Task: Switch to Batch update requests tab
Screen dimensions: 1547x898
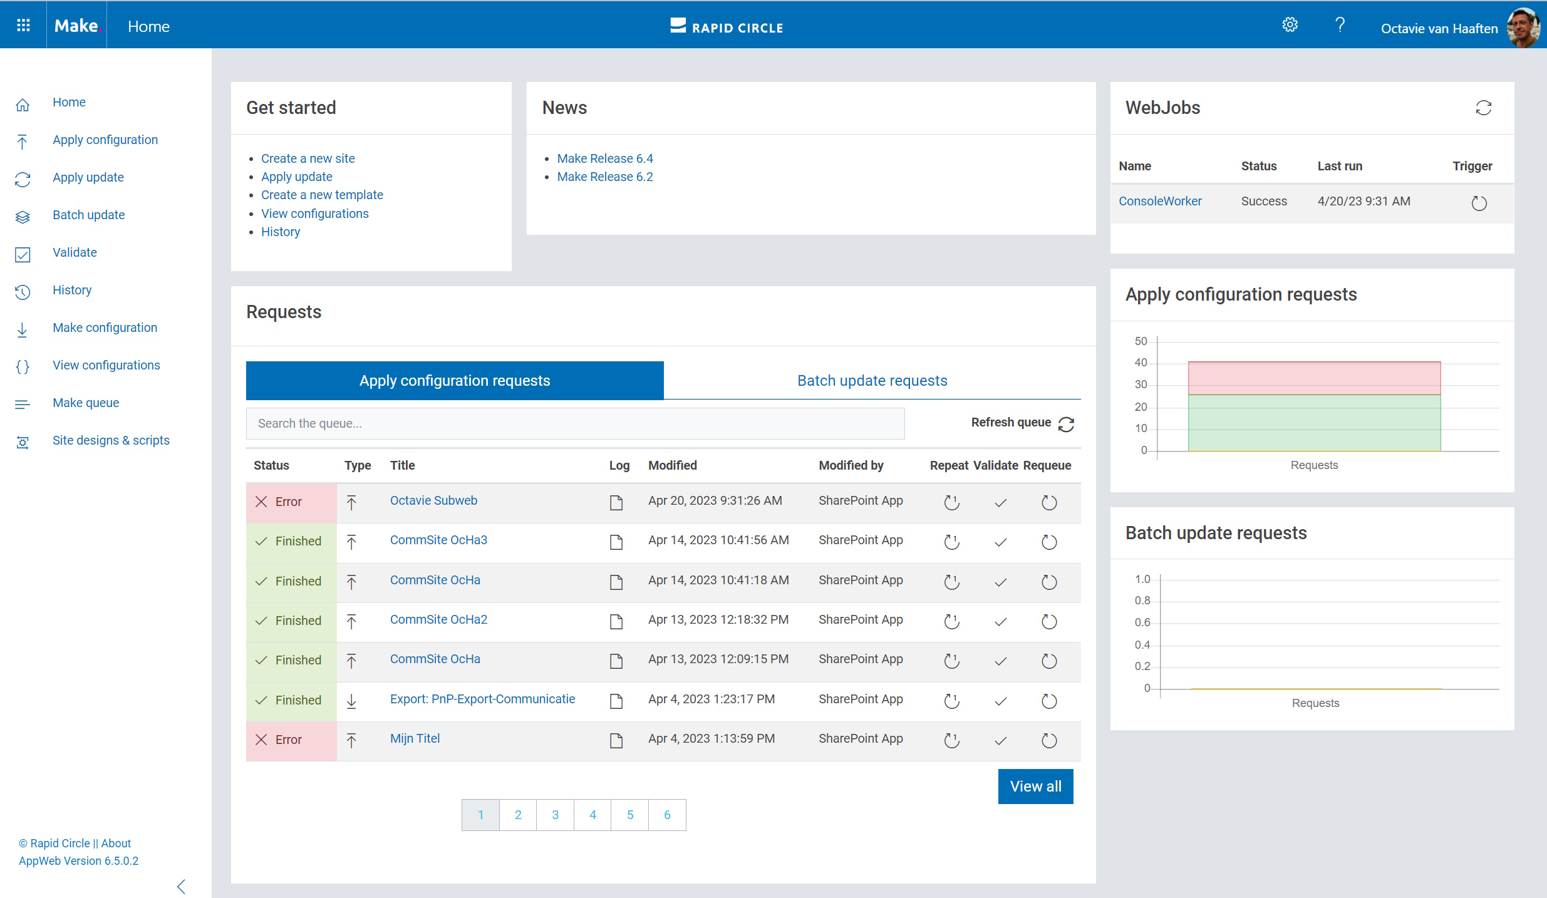Action: [x=872, y=381]
